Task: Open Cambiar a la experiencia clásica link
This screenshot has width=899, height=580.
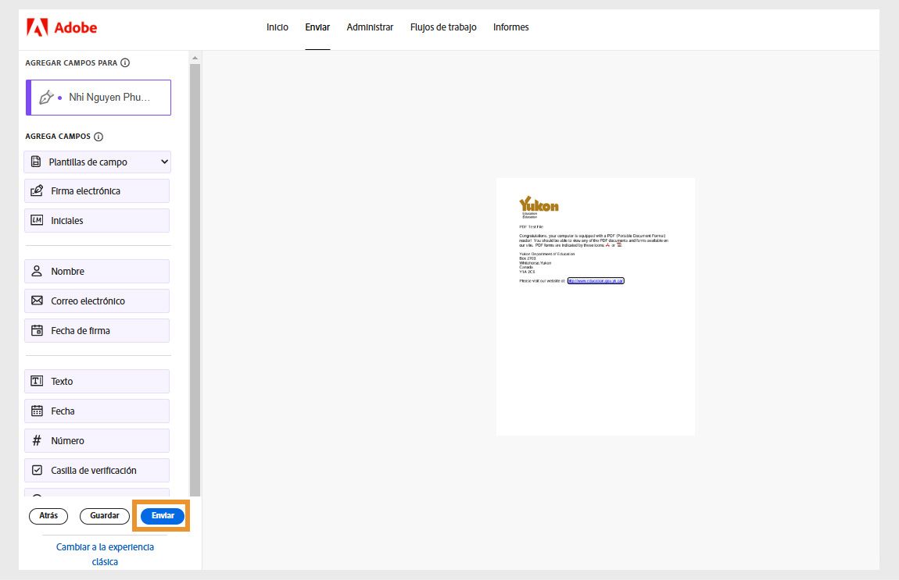Action: point(105,554)
